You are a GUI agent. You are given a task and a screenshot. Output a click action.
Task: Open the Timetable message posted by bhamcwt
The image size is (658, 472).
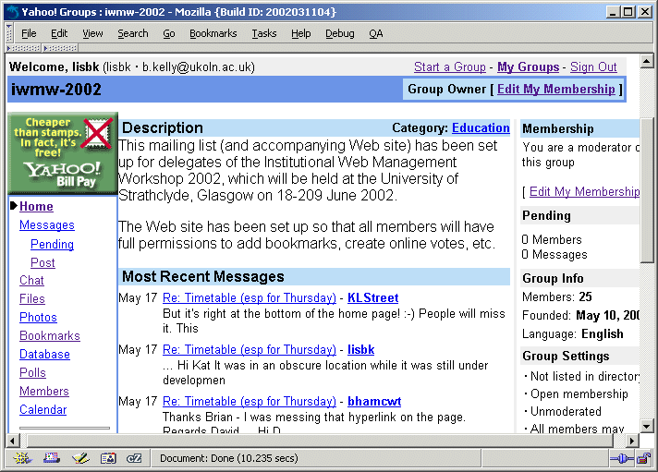pyautogui.click(x=250, y=402)
